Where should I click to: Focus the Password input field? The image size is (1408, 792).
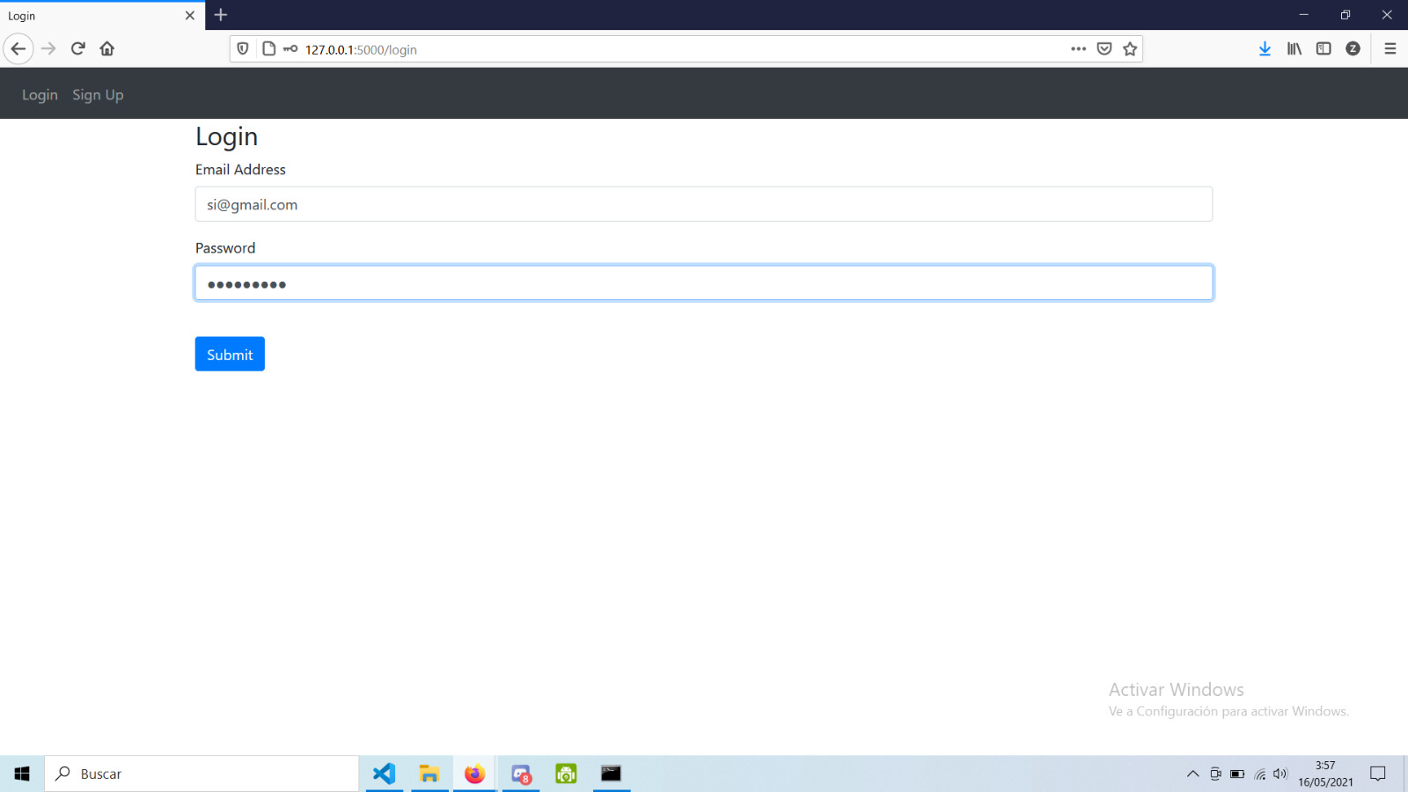tap(704, 283)
